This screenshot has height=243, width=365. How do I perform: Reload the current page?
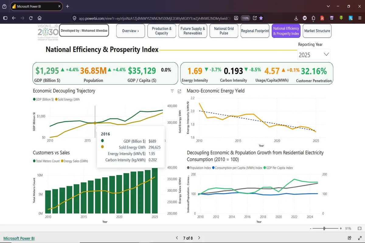(x=31, y=18)
